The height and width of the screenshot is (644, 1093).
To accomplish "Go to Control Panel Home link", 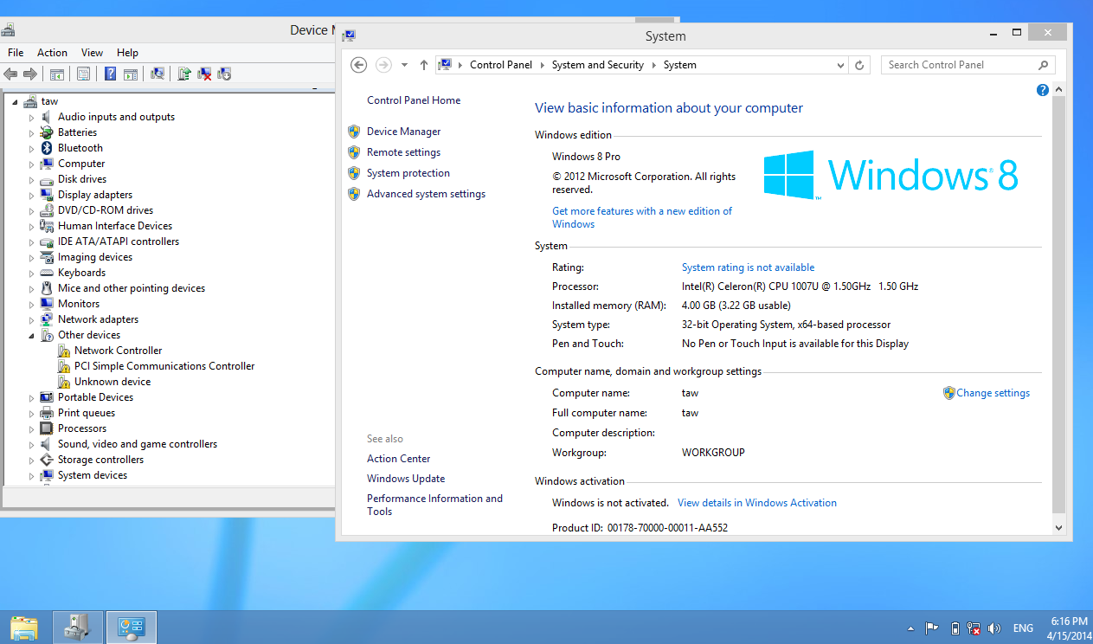I will tap(414, 100).
